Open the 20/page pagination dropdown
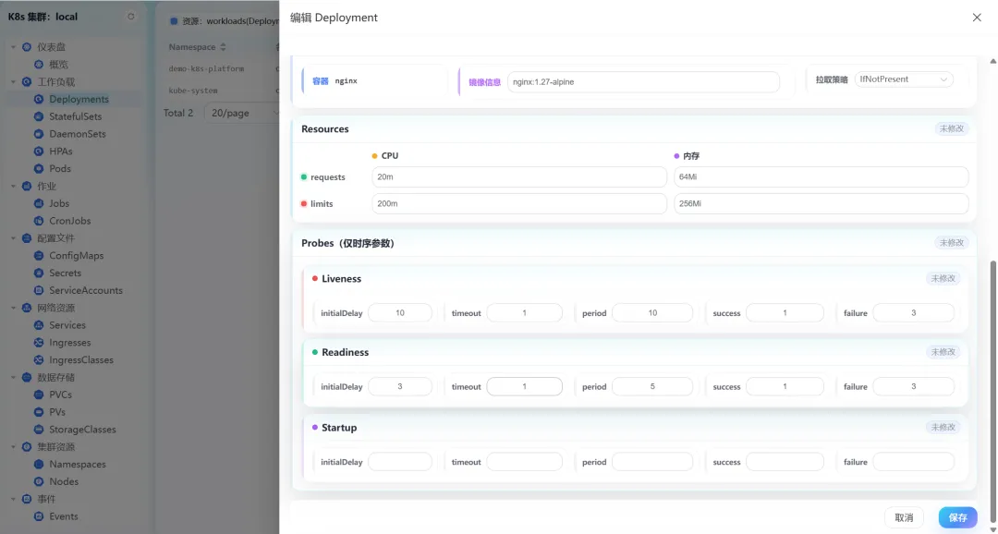Screen dimensions: 998x534 point(242,113)
